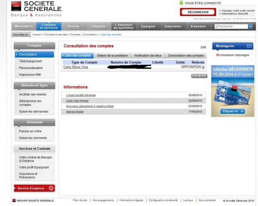Open Sélectionner les comptes sidebar item

(34, 103)
